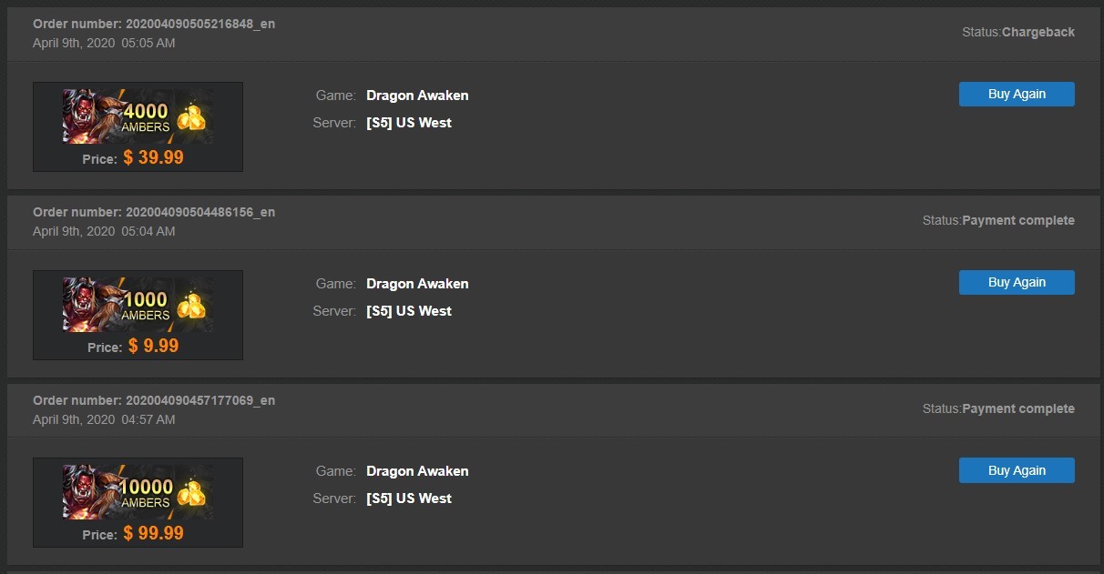Click gold coins icon on 10000 Ambers pack

[191, 494]
